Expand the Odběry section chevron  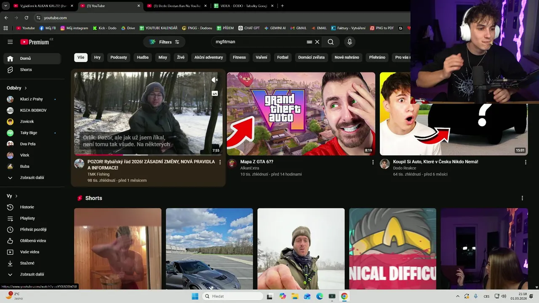pos(26,88)
